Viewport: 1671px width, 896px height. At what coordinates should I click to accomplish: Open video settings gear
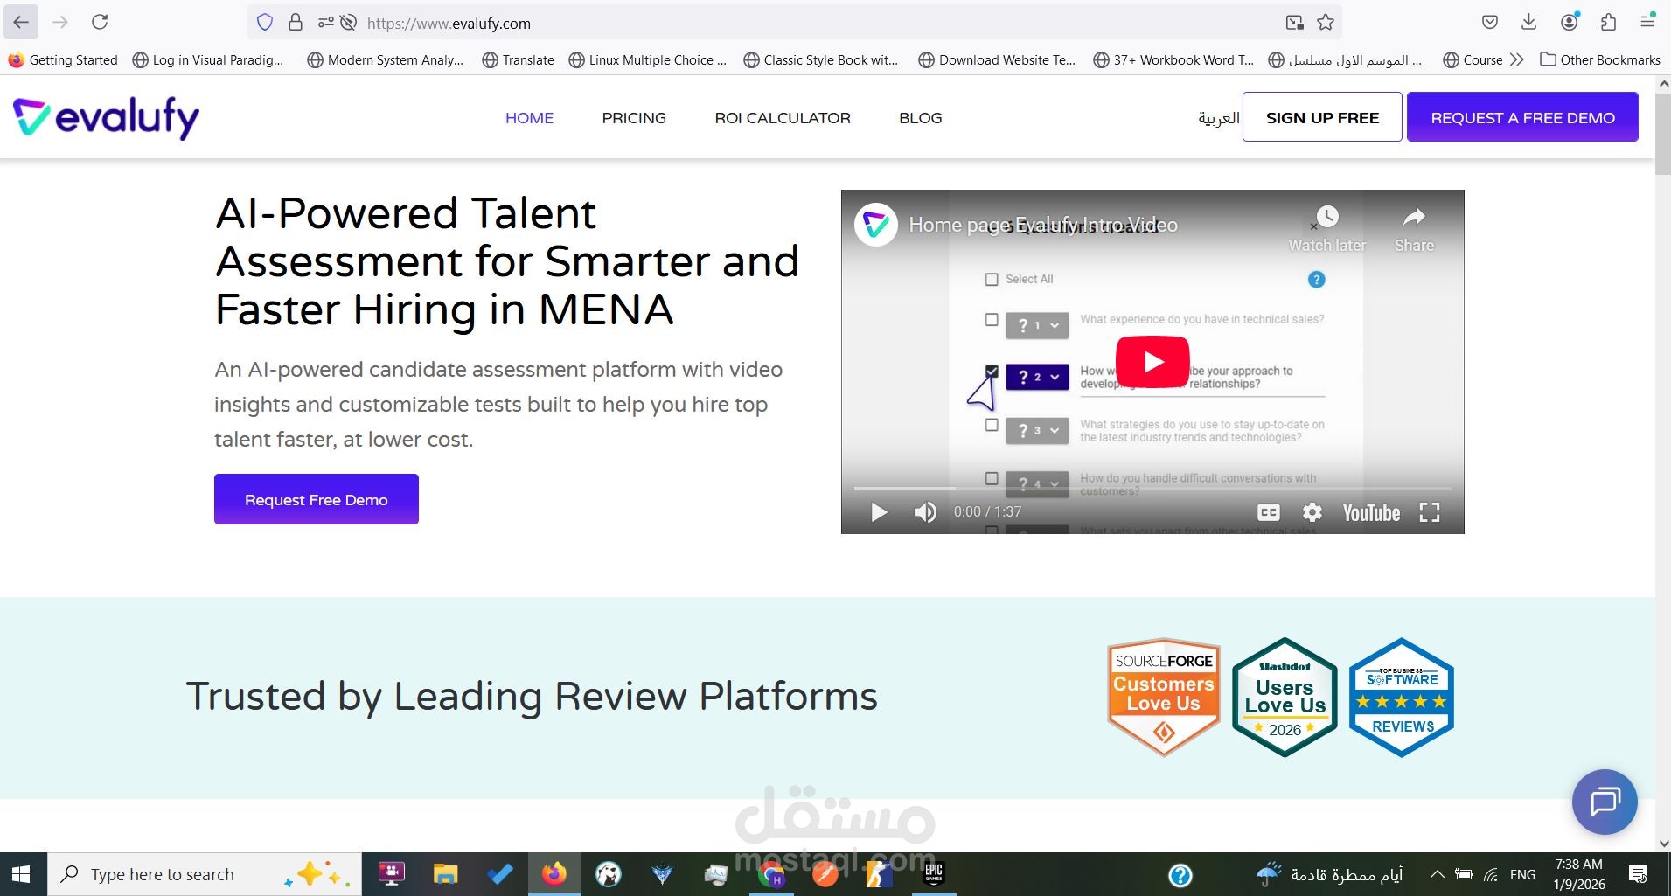point(1312,512)
